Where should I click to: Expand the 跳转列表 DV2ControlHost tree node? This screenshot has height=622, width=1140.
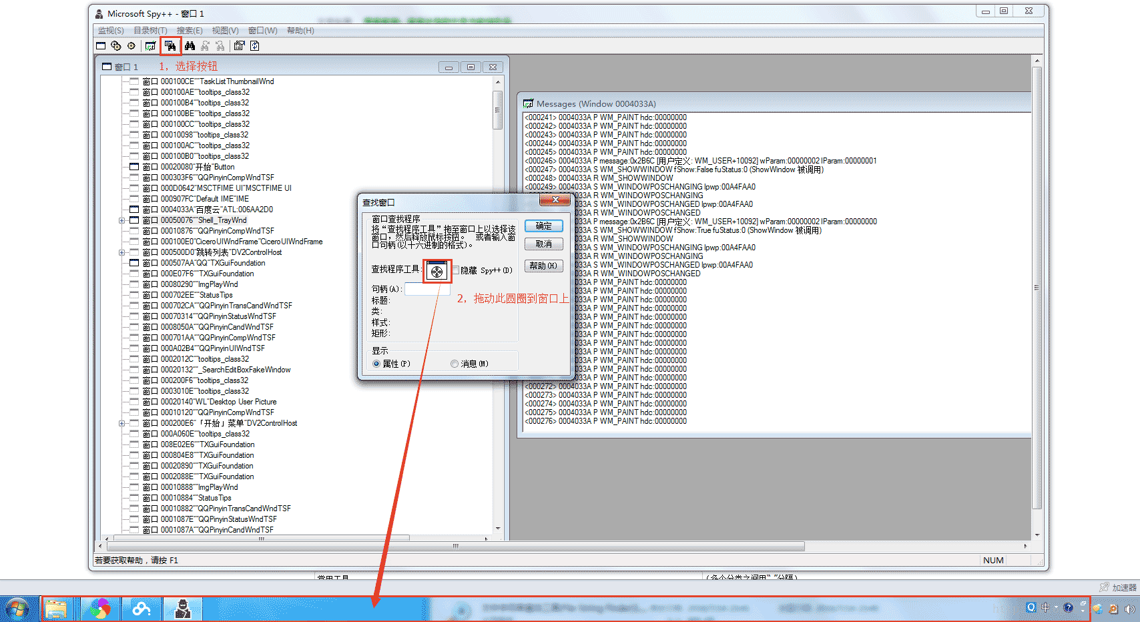point(122,252)
